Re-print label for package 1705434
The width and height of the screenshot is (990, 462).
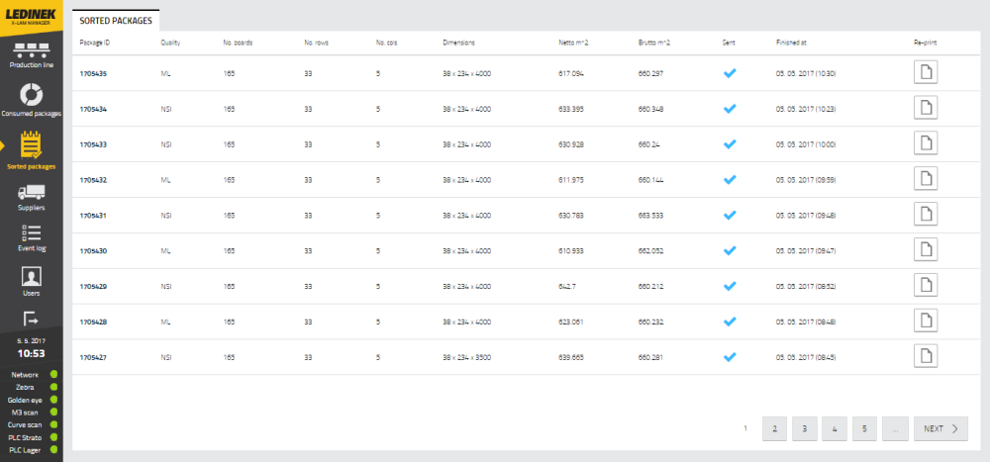pyautogui.click(x=926, y=108)
